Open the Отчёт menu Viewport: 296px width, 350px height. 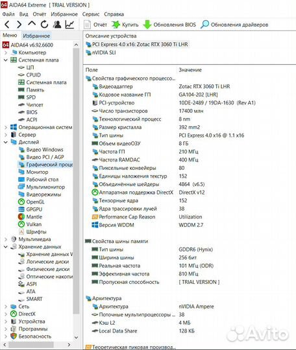point(40,14)
